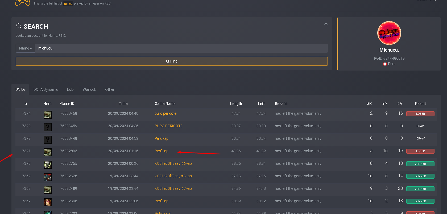Switch to the DOTA Dynamic tab
447x214 pixels.
(x=46, y=89)
